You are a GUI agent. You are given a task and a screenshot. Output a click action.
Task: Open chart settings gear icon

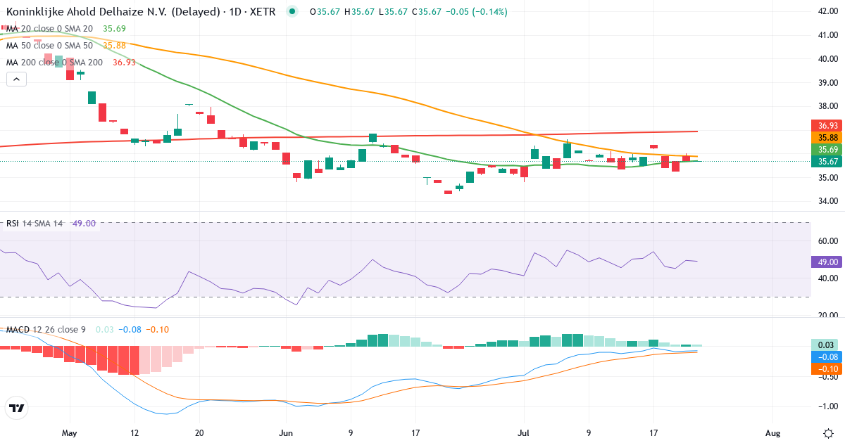click(x=828, y=432)
